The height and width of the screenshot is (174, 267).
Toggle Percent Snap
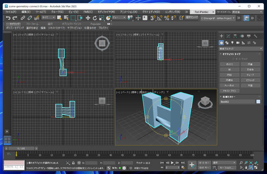167,18
